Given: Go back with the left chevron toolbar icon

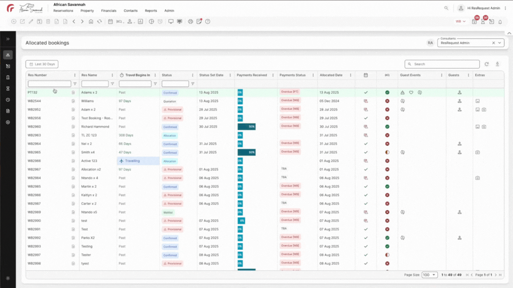Looking at the screenshot, I should tap(74, 21).
